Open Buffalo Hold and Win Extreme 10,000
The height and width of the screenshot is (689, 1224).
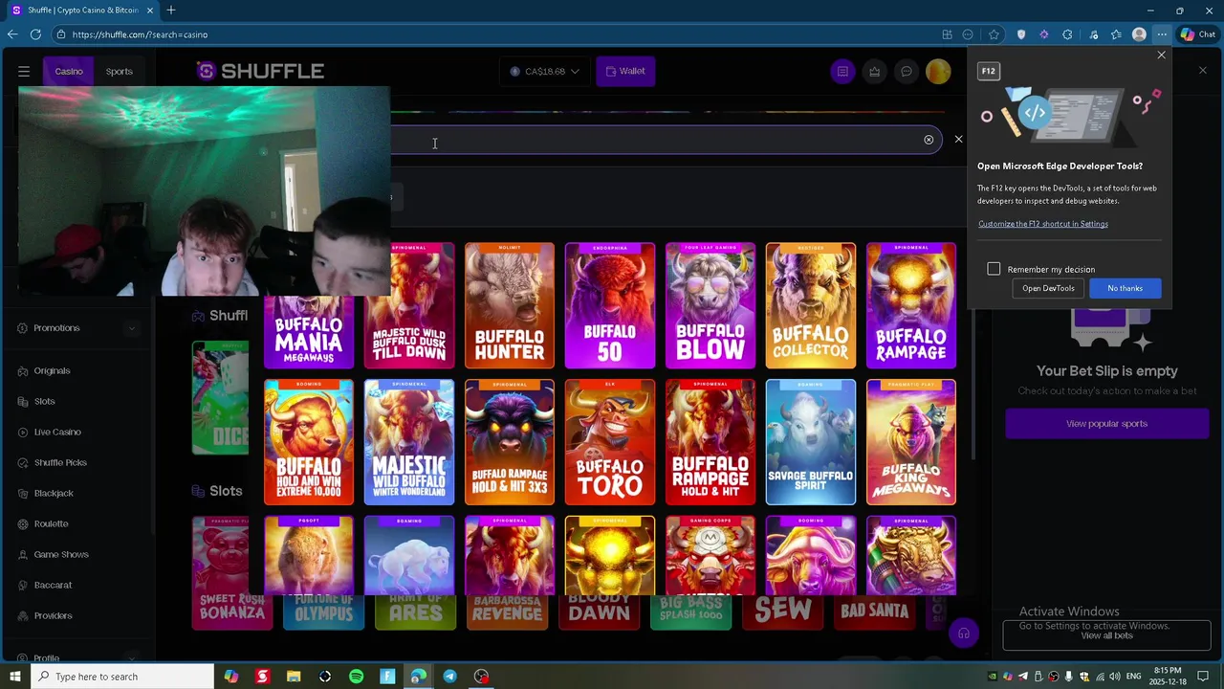(x=309, y=442)
